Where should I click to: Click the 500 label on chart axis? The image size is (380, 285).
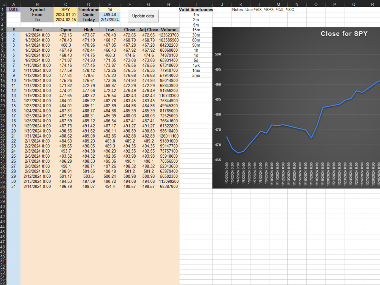point(218,54)
